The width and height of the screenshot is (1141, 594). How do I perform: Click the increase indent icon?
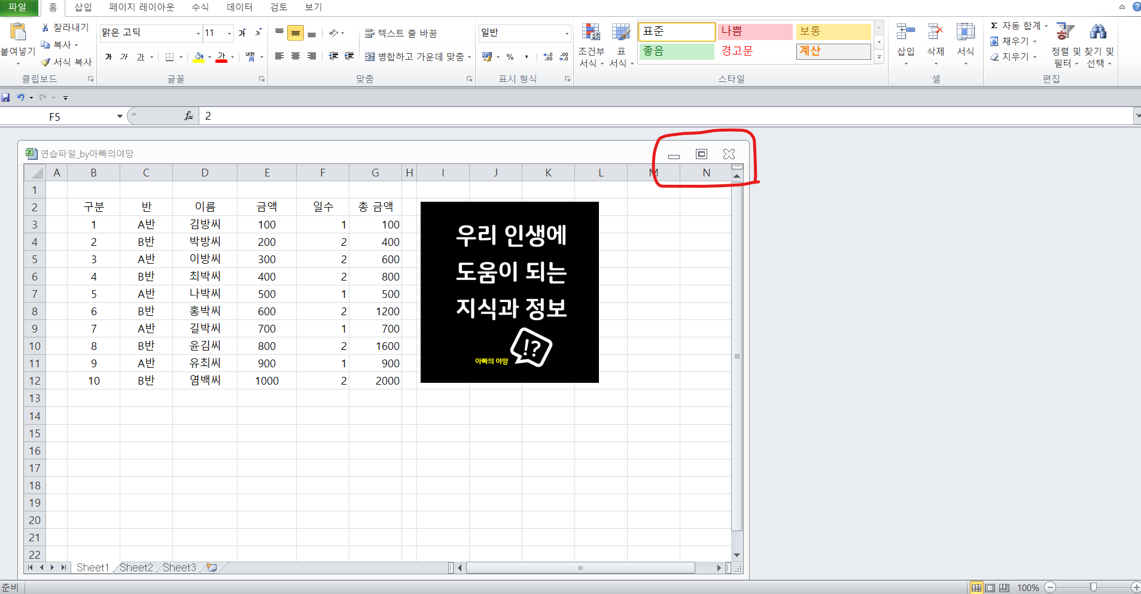pyautogui.click(x=349, y=56)
